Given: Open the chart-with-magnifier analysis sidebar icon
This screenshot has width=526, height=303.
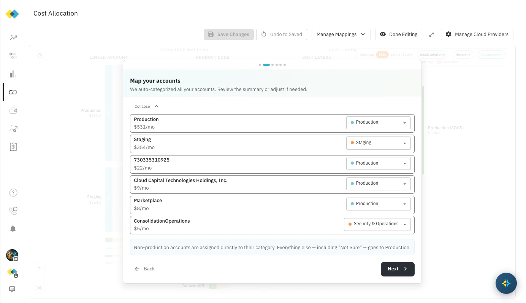Looking at the screenshot, I should [x=13, y=129].
